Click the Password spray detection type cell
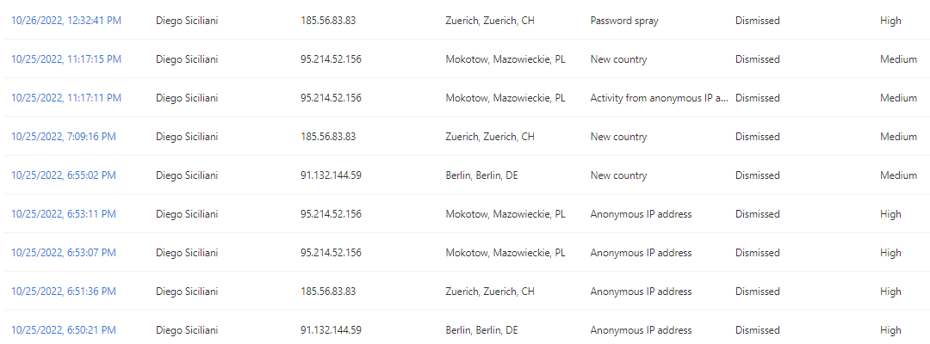The width and height of the screenshot is (930, 344). [x=624, y=21]
